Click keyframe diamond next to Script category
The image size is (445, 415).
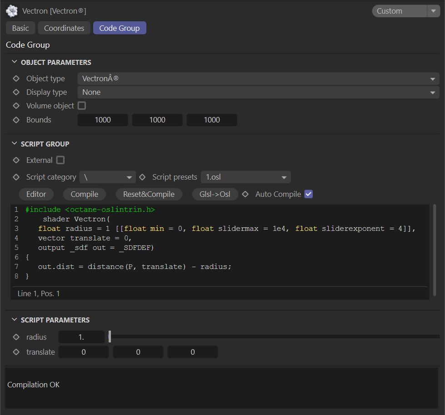pos(16,177)
